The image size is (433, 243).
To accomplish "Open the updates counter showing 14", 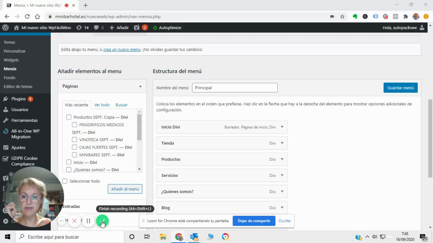I will (x=83, y=28).
